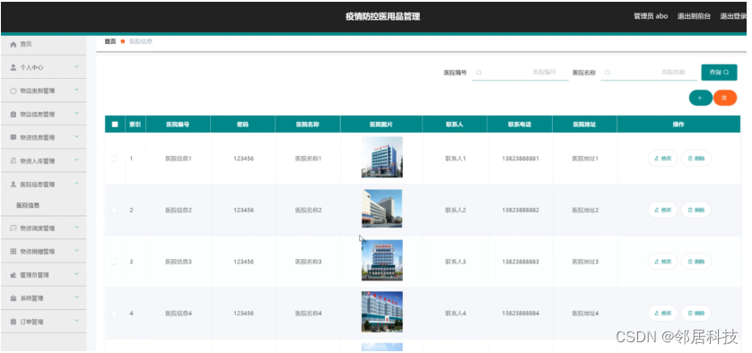
Task: Expand the 物品类别管理 chevron
Action: (77, 90)
